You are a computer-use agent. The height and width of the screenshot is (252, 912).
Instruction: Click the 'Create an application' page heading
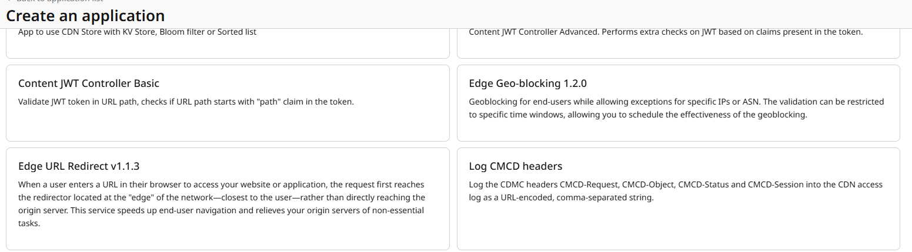tap(85, 16)
